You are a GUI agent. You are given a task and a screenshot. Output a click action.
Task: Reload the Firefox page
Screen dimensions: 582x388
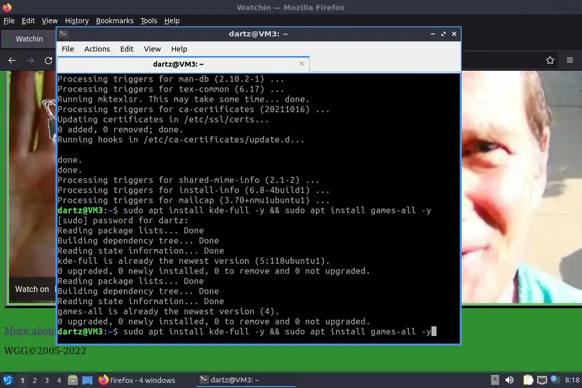tap(48, 61)
